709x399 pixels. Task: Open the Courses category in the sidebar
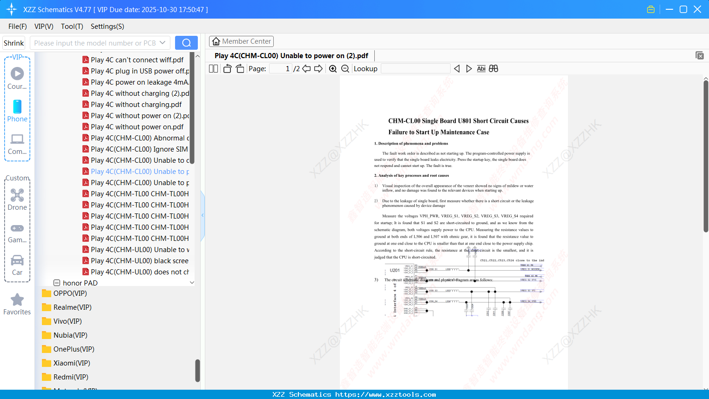17,78
